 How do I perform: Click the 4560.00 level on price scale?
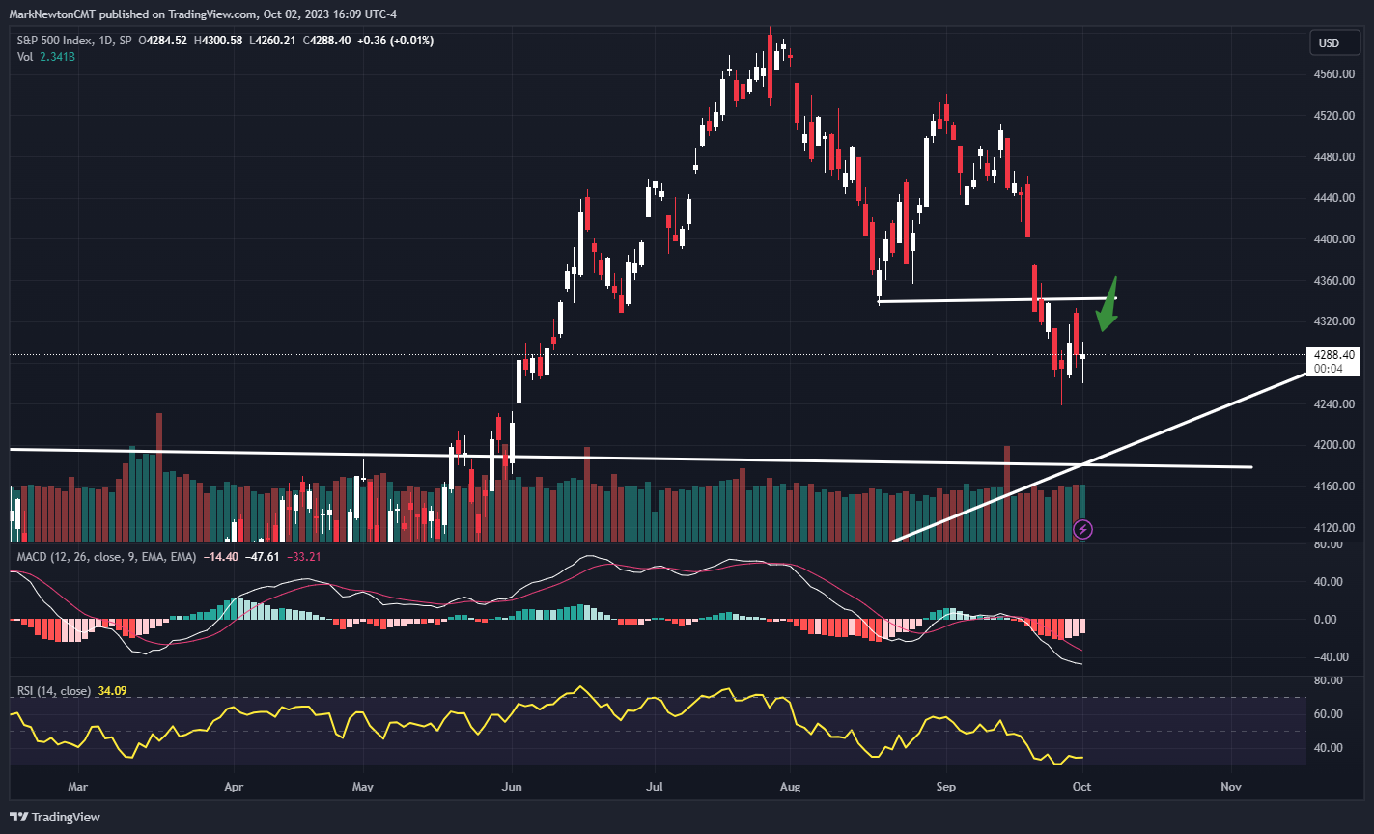[1333, 74]
